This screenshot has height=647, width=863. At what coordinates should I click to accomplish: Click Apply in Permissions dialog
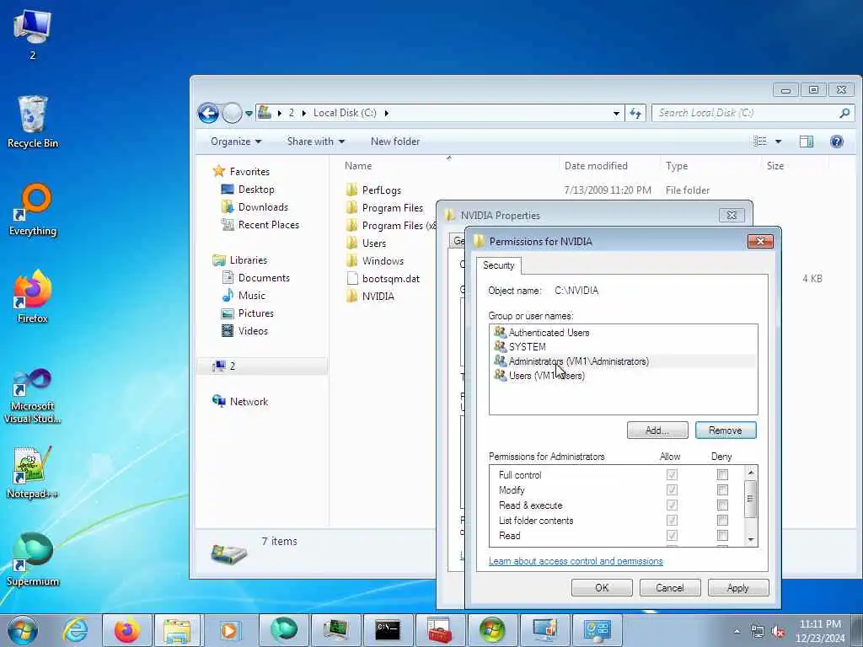click(738, 587)
